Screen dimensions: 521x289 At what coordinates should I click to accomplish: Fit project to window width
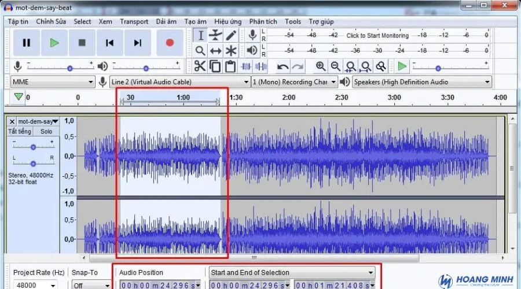pos(365,66)
